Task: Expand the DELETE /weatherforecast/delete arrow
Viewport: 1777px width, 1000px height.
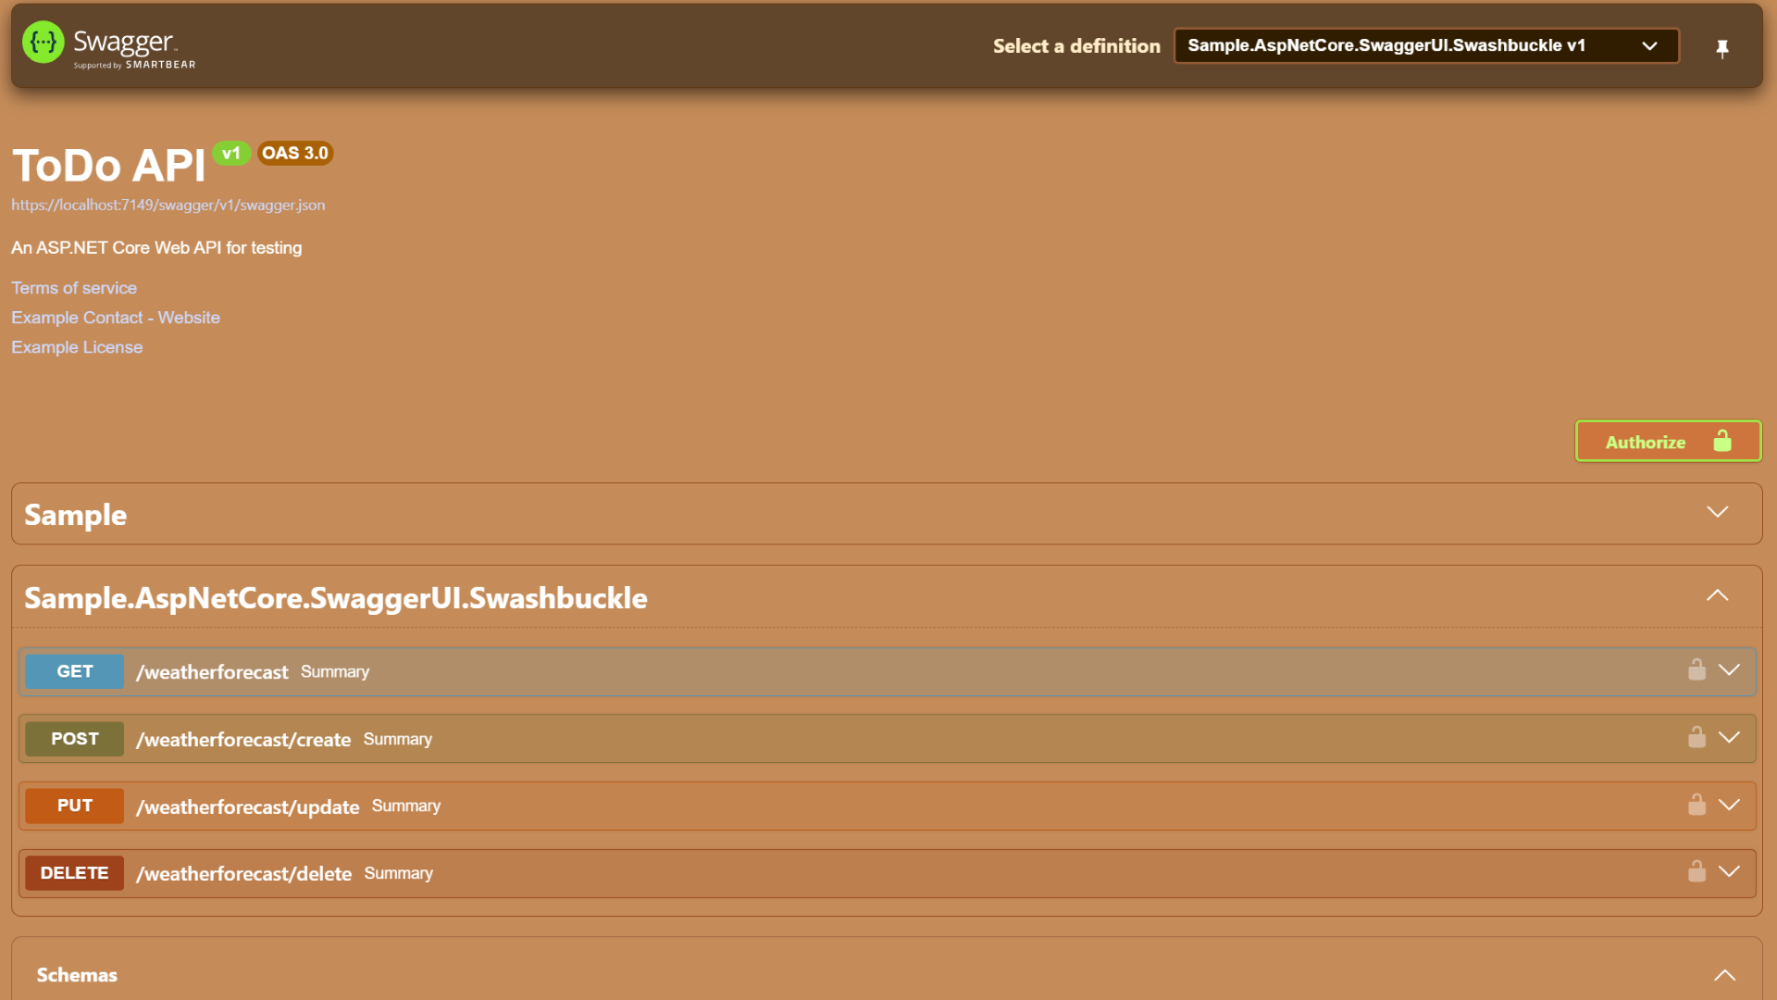Action: click(x=1729, y=871)
